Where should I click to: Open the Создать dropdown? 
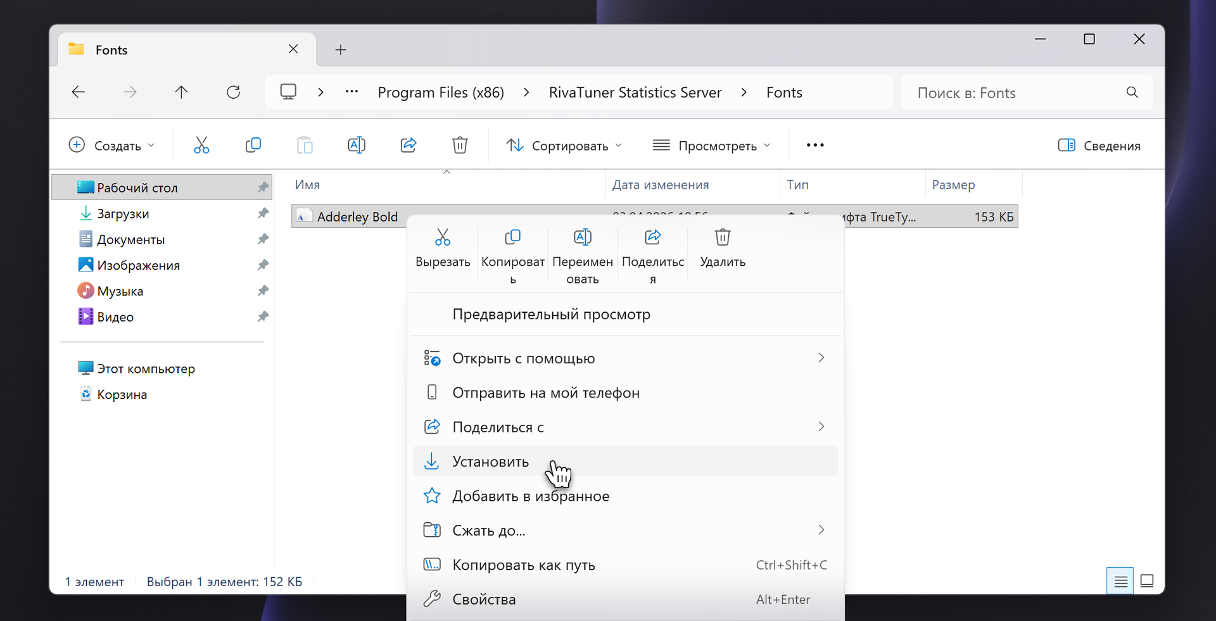point(112,146)
